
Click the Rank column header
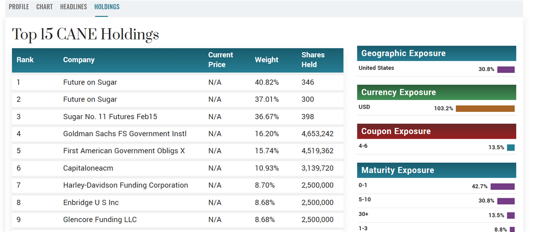click(x=25, y=60)
